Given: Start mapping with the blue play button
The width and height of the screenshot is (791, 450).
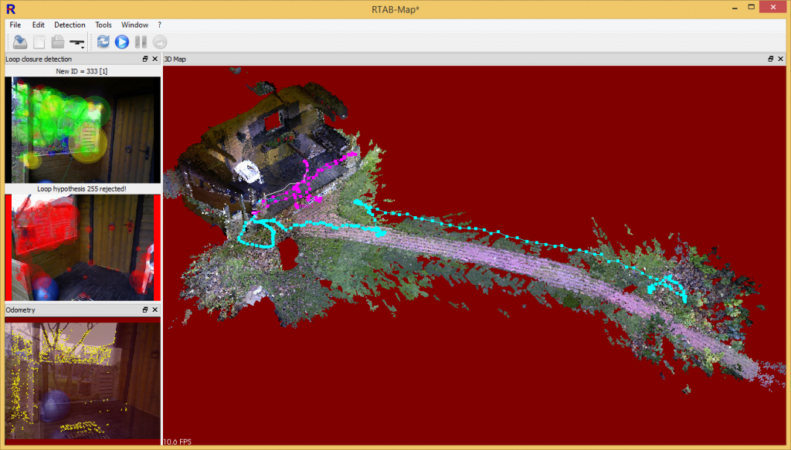Looking at the screenshot, I should point(121,42).
